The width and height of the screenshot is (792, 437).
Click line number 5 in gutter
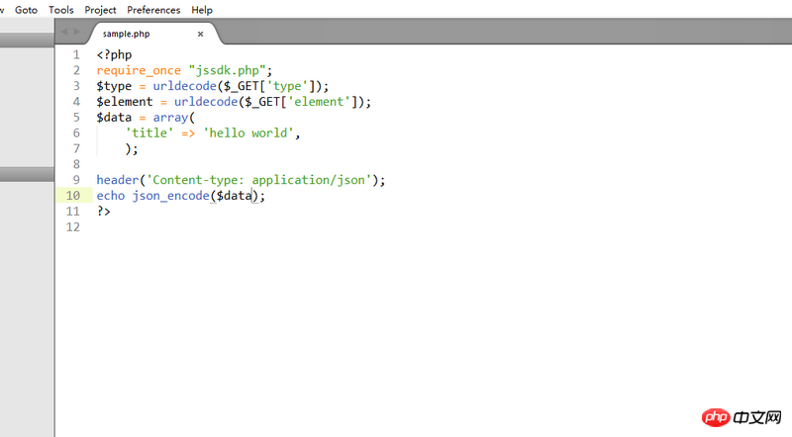(76, 117)
